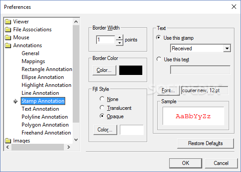Click the tree vertical scrollbar thumb
The image size is (241, 172).
point(76,74)
